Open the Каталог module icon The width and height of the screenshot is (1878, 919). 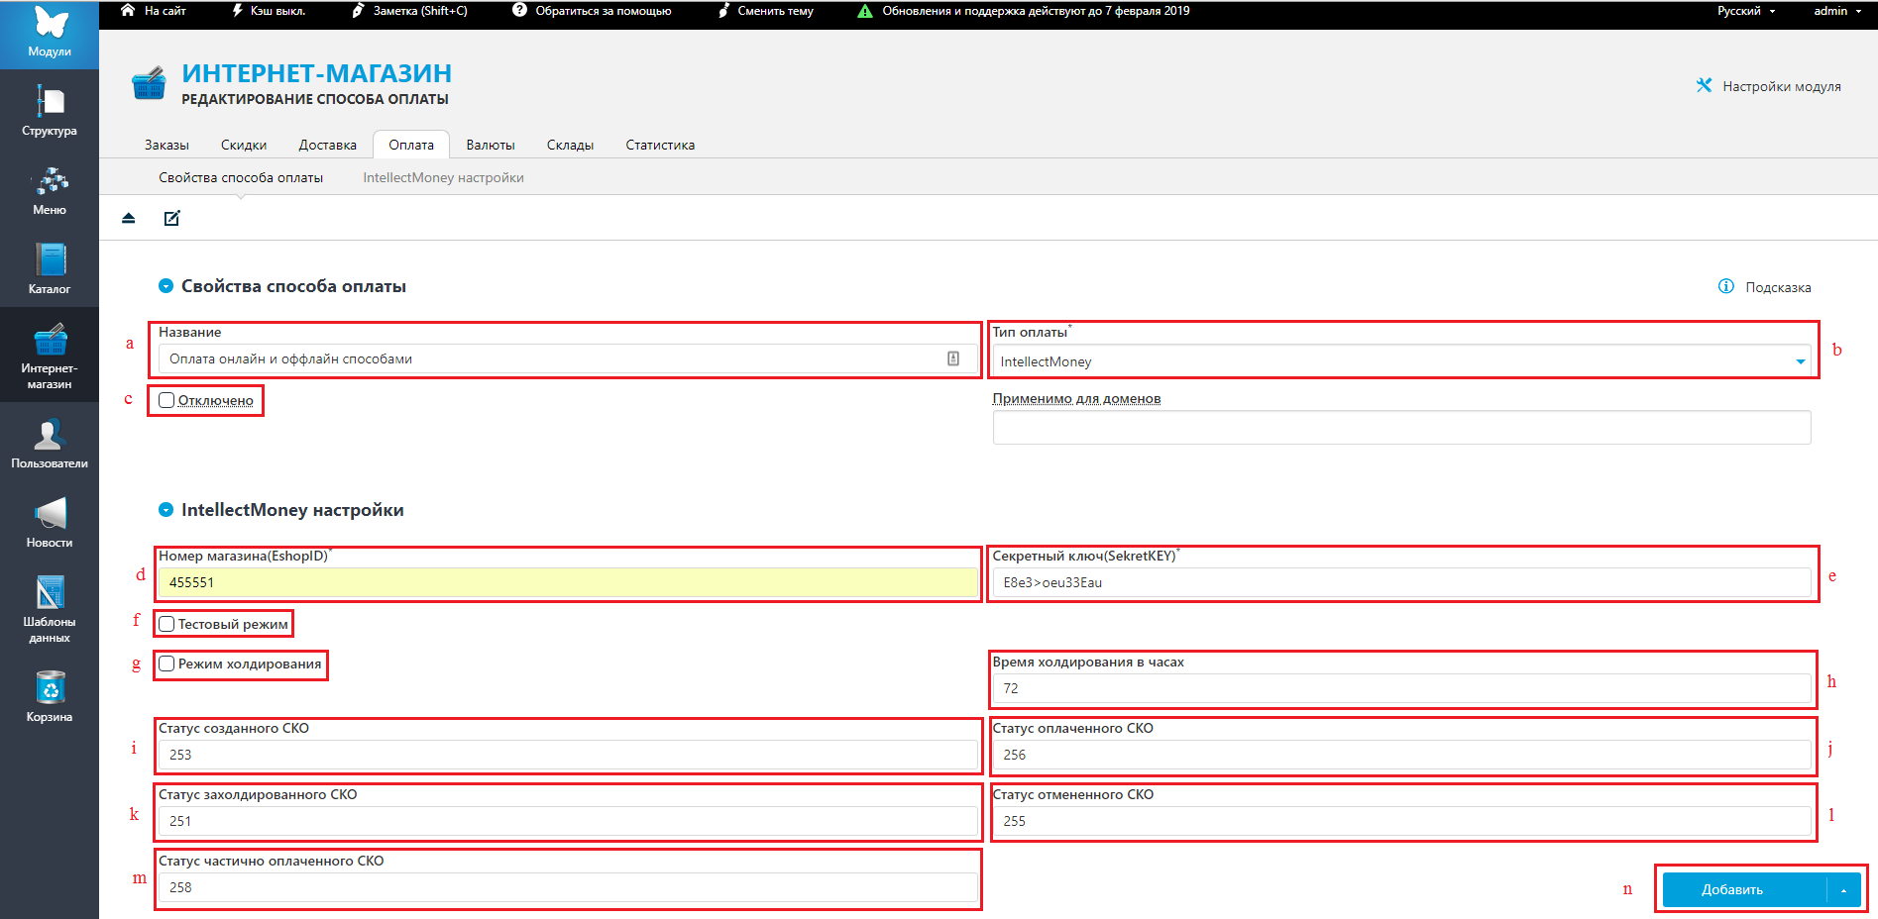[x=50, y=268]
